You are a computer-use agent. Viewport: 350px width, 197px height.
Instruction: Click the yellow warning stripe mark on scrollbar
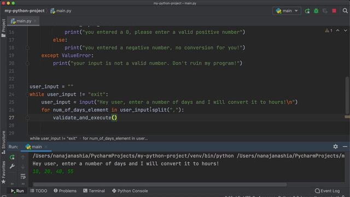click(x=347, y=117)
